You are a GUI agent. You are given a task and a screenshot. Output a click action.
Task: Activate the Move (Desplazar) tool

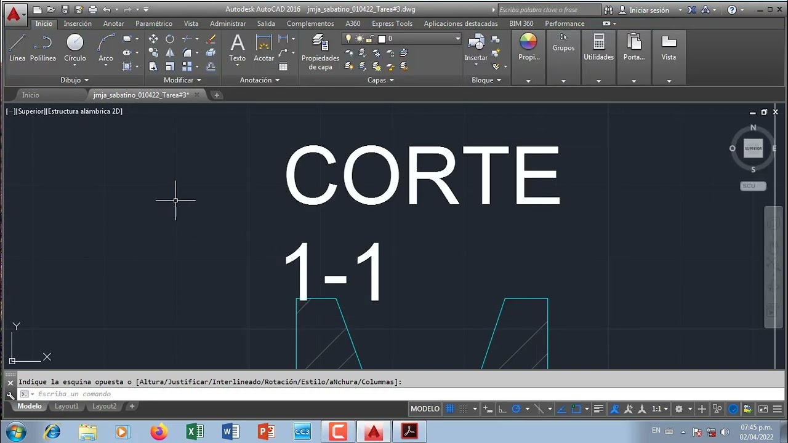[153, 39]
